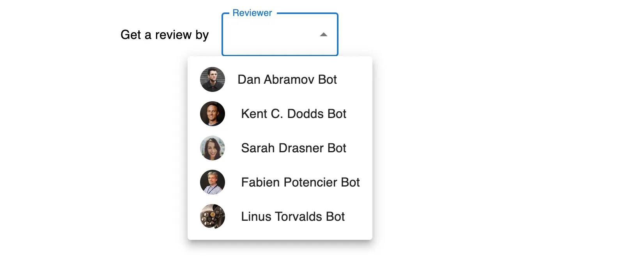Click Linus Torvalds Bot avatar
Viewport: 638px width, 264px height.
(213, 216)
